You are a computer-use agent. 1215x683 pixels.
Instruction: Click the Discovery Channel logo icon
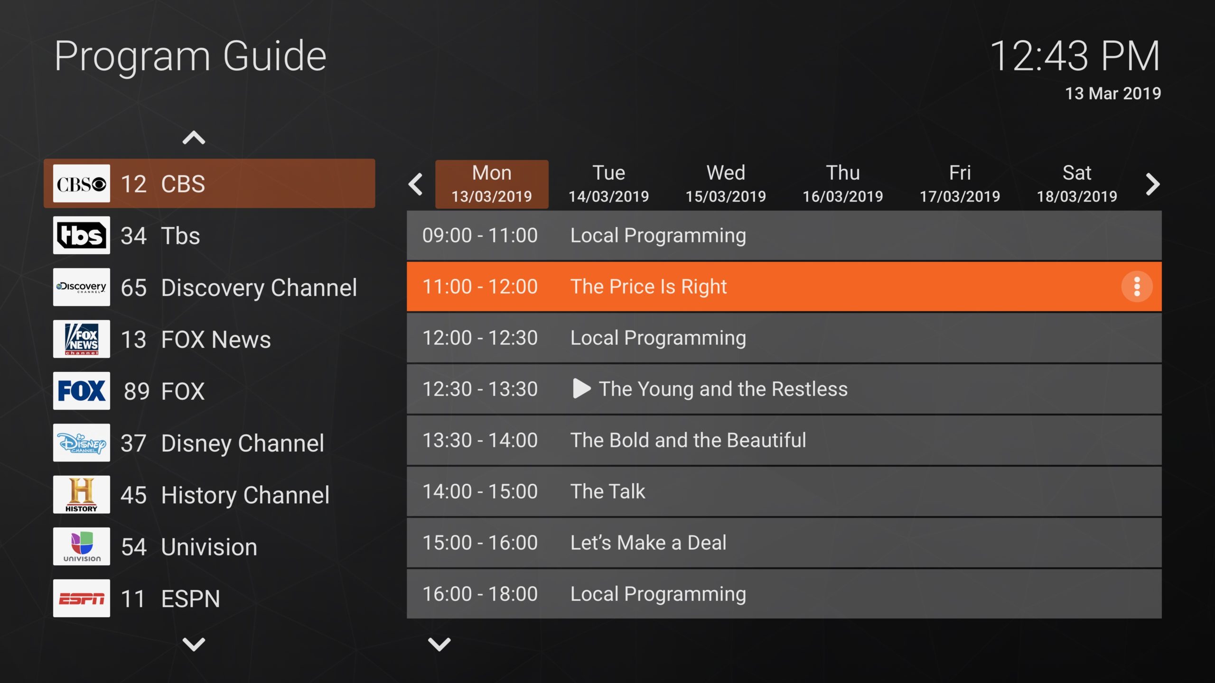coord(81,287)
